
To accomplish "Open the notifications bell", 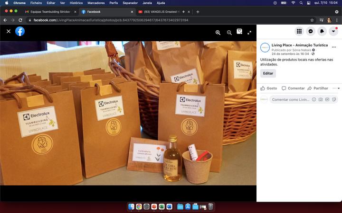I will (322, 31).
